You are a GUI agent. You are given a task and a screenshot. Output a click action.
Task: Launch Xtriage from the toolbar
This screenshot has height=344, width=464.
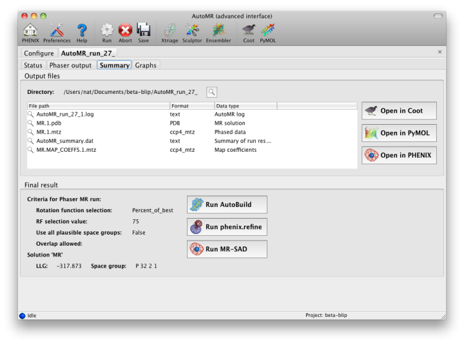tap(169, 31)
